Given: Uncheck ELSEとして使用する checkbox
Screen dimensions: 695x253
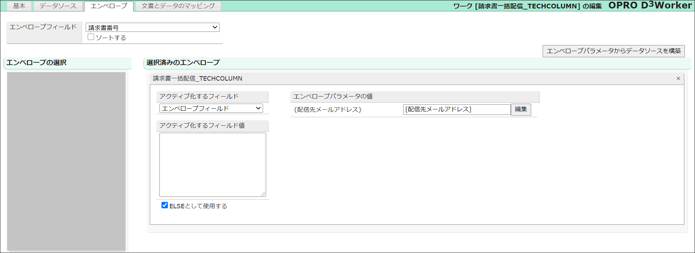Looking at the screenshot, I should 165,205.
